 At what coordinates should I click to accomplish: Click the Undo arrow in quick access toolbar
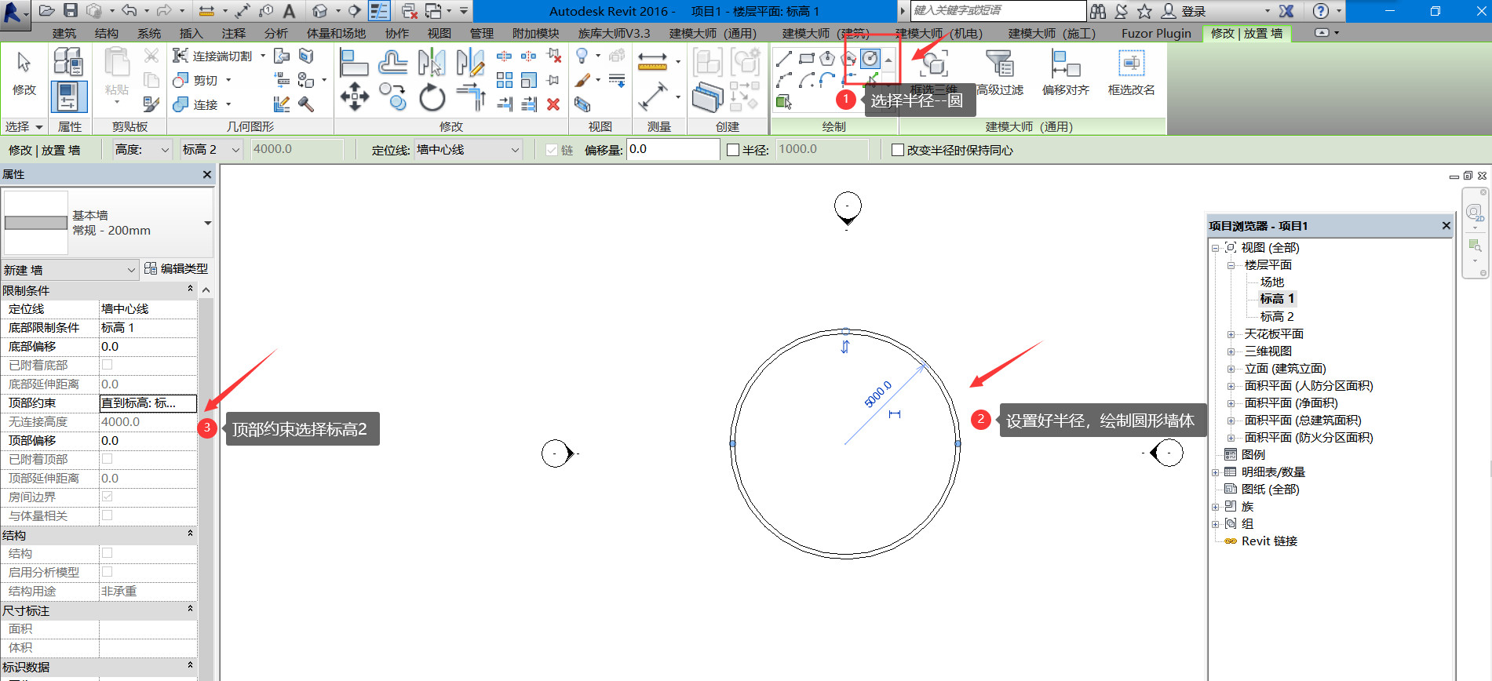pos(130,11)
